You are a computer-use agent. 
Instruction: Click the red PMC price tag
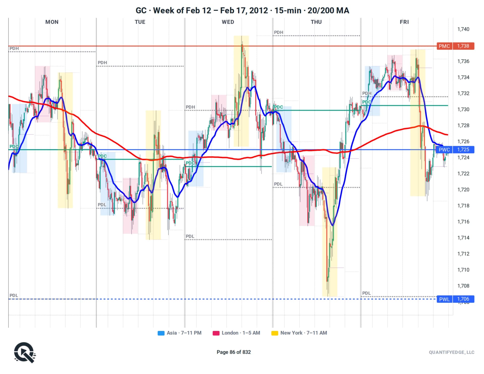[x=444, y=46]
